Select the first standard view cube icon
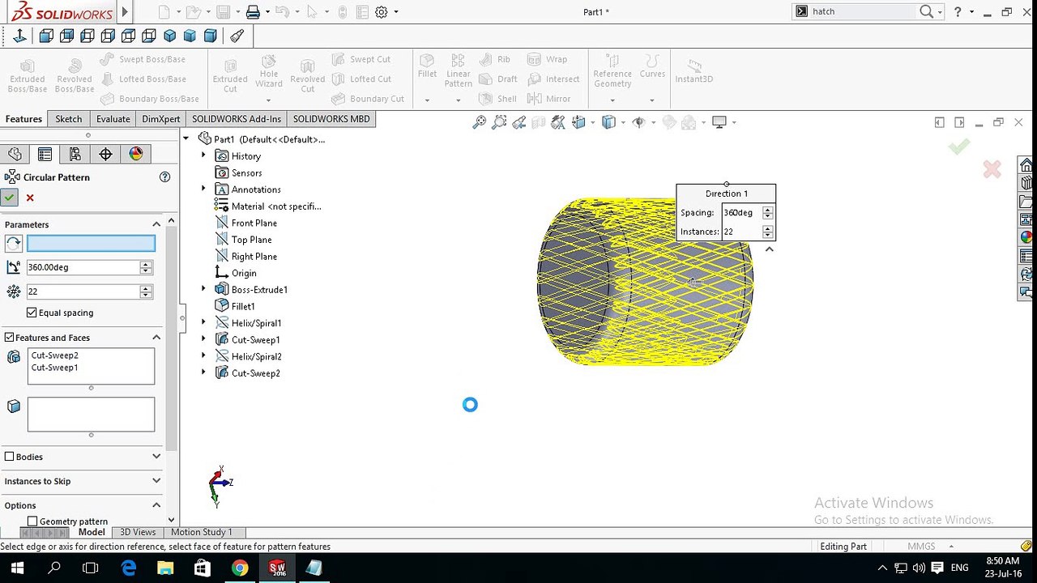 (x=46, y=36)
